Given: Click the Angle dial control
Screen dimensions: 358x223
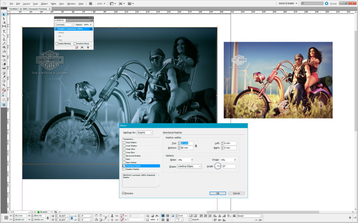Looking at the screenshot, I should pos(218,166).
